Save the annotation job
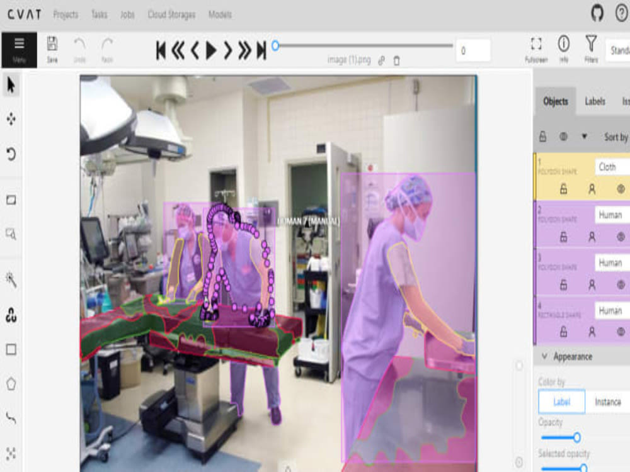Image resolution: width=630 pixels, height=472 pixels. coord(52,49)
